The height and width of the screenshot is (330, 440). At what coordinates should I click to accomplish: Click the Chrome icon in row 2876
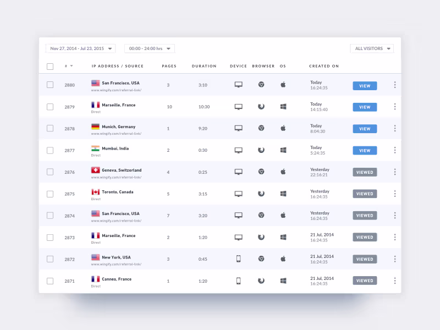point(261,172)
